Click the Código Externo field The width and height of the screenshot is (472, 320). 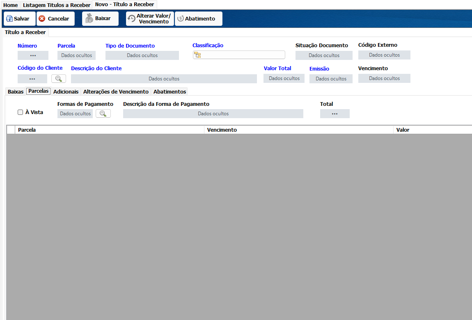point(385,55)
